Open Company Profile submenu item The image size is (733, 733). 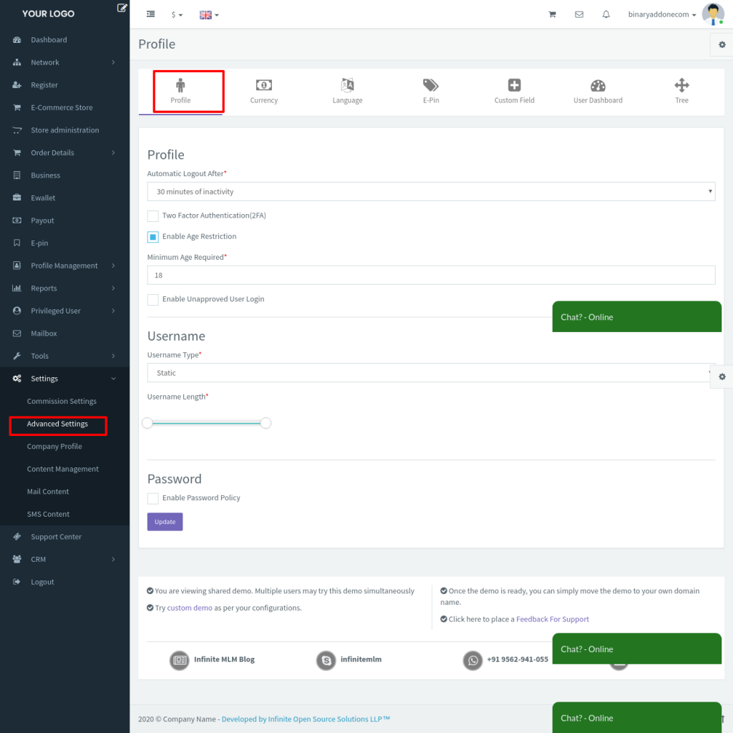(54, 447)
